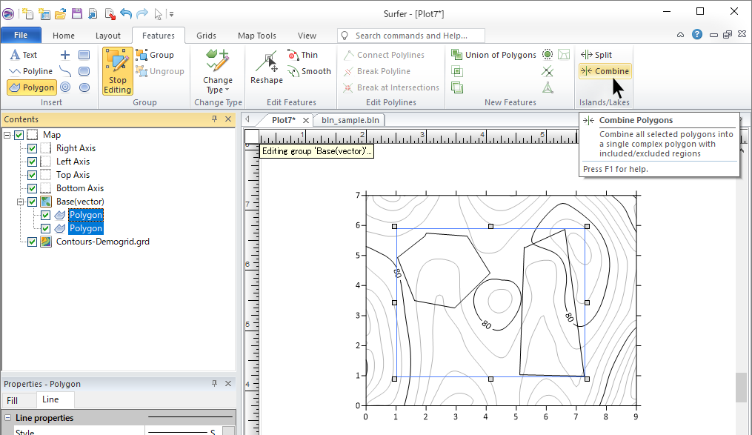Switch to the Map Tools ribbon tab
The image size is (752, 435).
pyautogui.click(x=257, y=36)
